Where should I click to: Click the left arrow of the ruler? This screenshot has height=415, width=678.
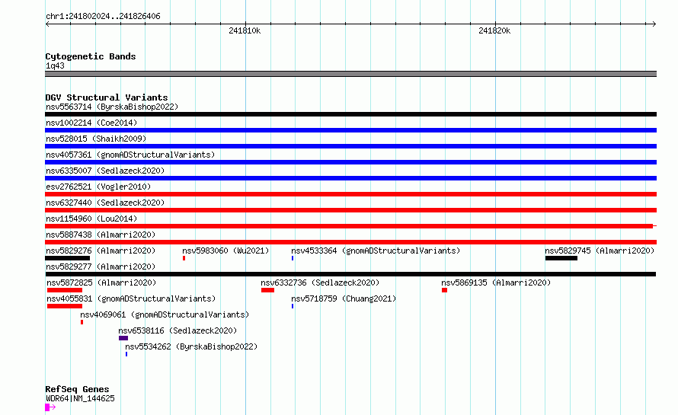coord(47,24)
